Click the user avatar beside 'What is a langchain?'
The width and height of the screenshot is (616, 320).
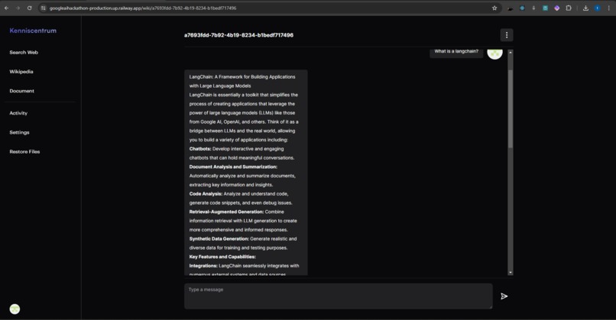[495, 53]
